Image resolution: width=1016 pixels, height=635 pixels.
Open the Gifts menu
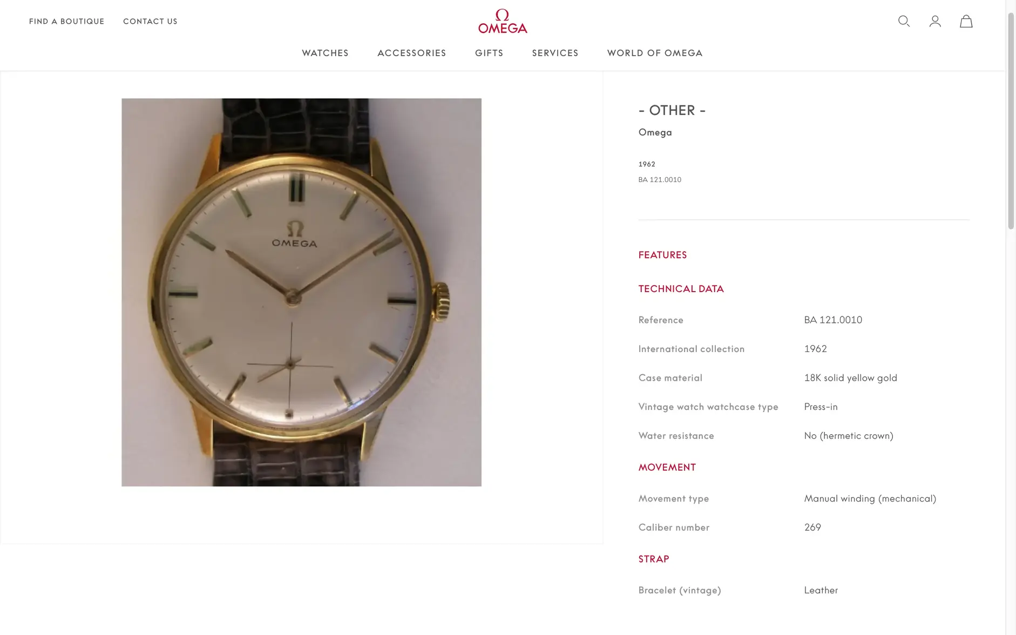[489, 53]
